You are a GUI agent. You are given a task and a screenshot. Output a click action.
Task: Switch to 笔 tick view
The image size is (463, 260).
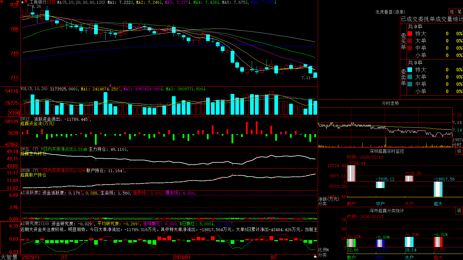point(459,12)
